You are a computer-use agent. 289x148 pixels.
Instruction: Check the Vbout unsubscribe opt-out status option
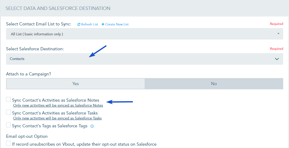click(x=8, y=143)
